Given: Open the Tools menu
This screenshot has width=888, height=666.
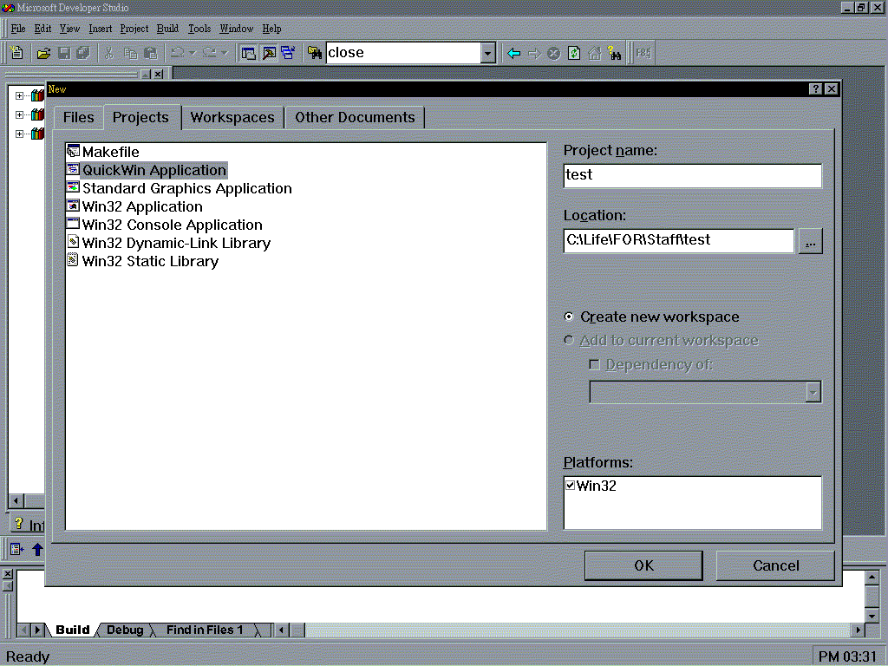Looking at the screenshot, I should pyautogui.click(x=199, y=29).
